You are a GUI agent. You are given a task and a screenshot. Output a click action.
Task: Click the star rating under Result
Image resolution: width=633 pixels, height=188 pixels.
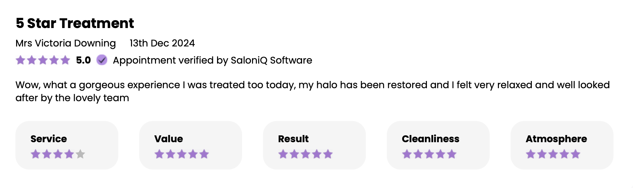coord(306,154)
